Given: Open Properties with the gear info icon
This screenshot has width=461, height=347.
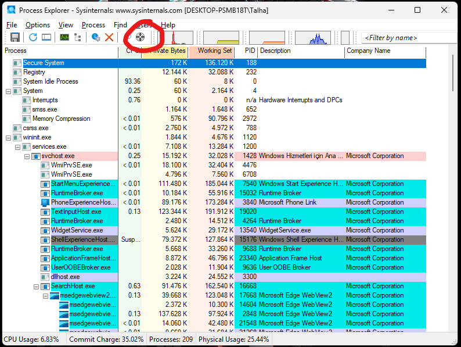Looking at the screenshot, I should tap(96, 37).
